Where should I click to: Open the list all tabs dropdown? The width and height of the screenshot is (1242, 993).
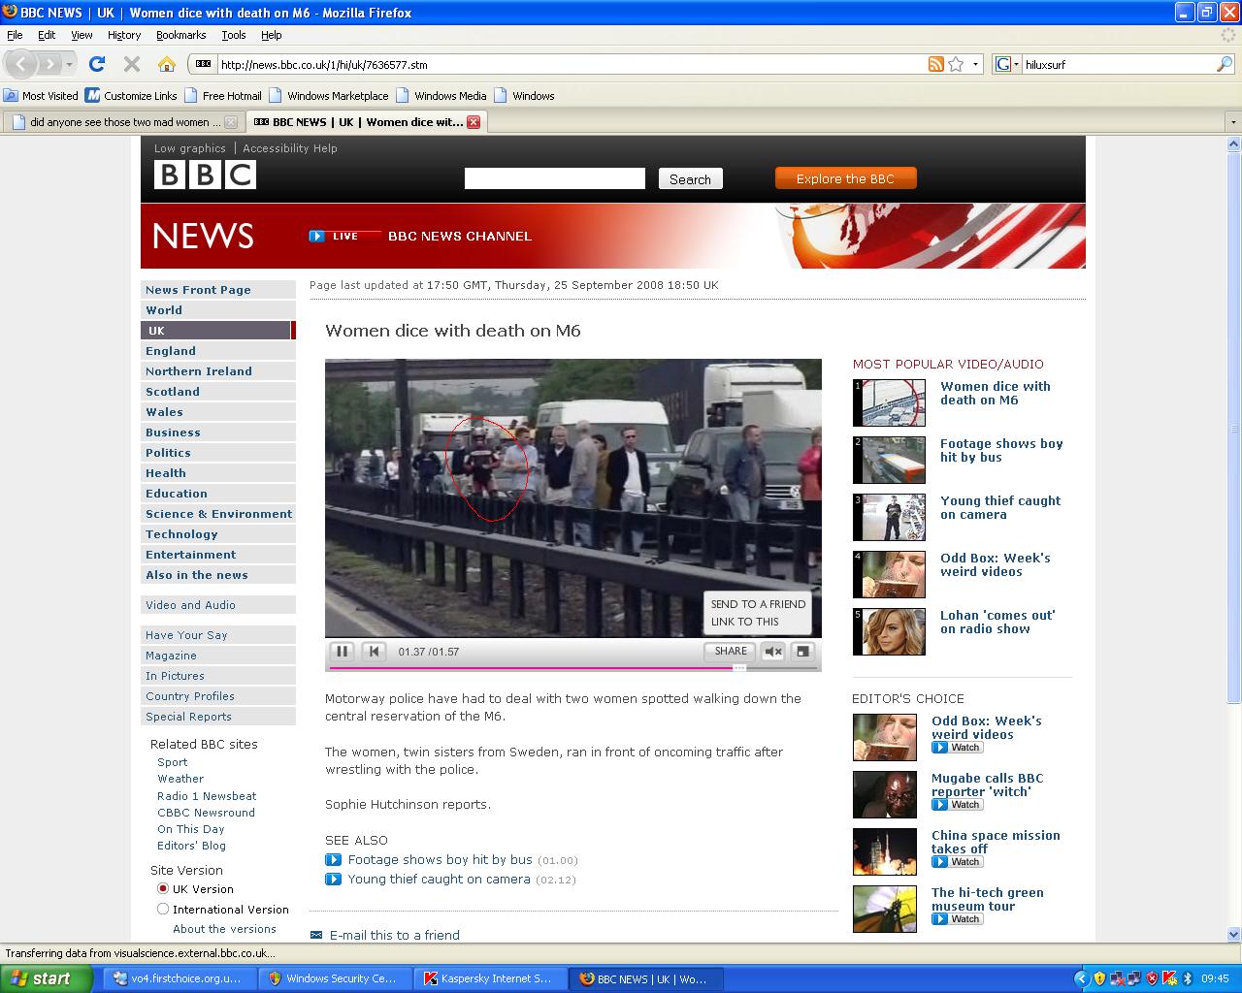tap(1233, 122)
